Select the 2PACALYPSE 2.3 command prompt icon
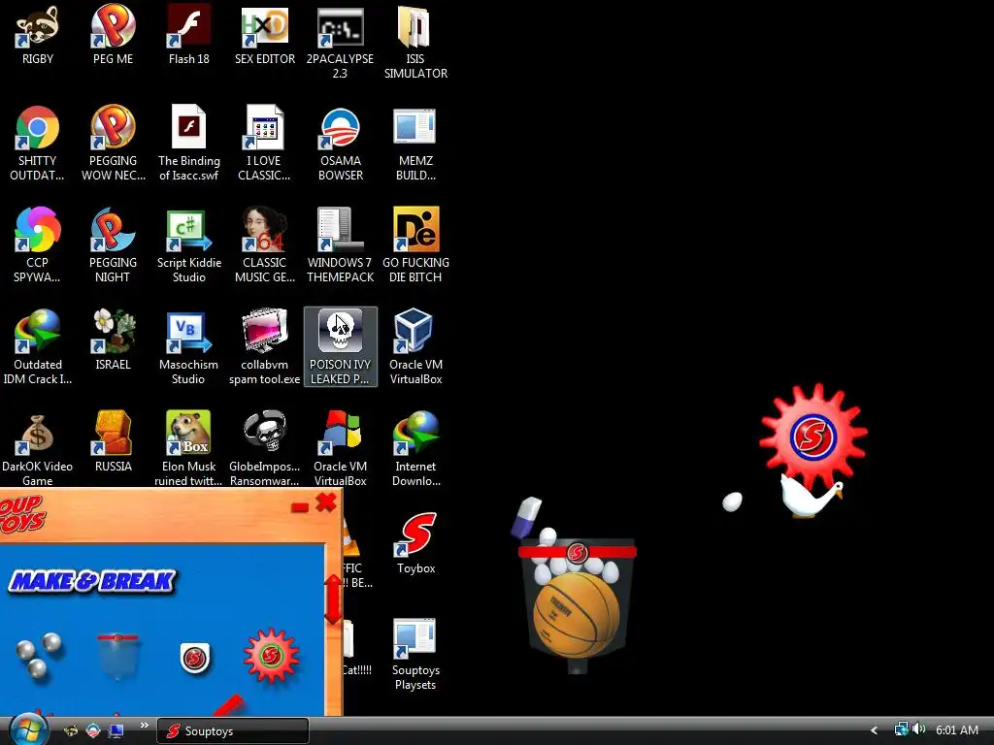Image resolution: width=994 pixels, height=745 pixels. (x=340, y=42)
